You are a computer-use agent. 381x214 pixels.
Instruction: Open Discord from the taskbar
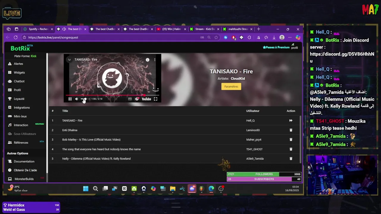pos(192,188)
